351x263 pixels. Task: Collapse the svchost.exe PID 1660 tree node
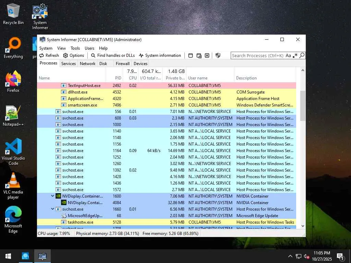(x=52, y=209)
